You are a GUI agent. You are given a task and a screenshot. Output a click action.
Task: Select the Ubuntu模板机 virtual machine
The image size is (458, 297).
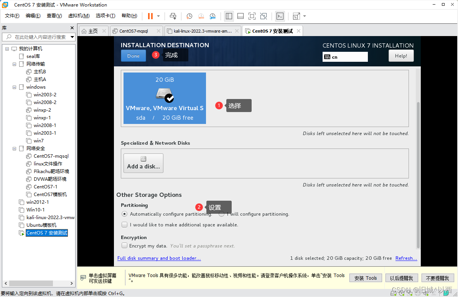41,225
